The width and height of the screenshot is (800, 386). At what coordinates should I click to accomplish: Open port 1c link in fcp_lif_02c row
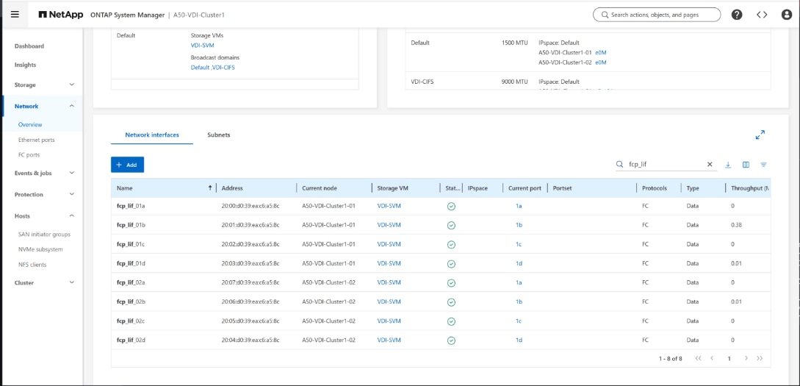click(x=519, y=321)
